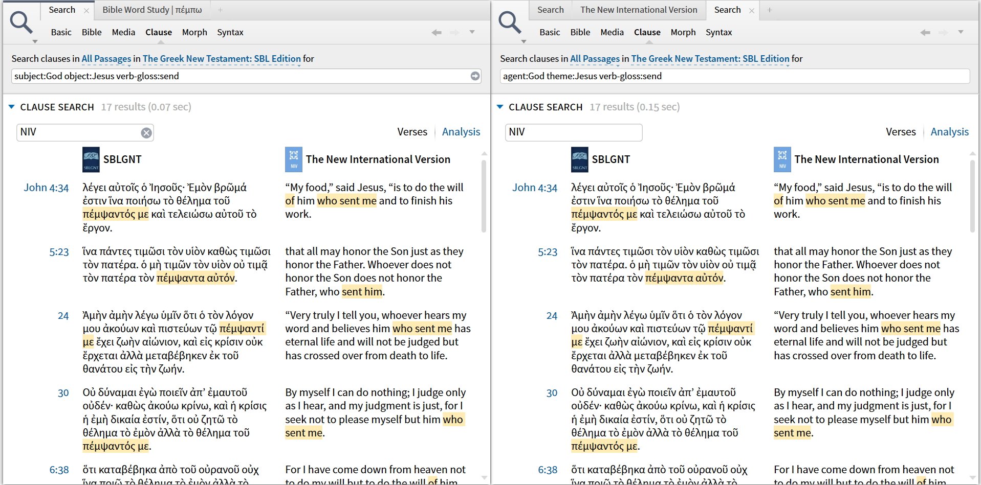
Task: Open left search panel menu arrow
Action: (35, 41)
